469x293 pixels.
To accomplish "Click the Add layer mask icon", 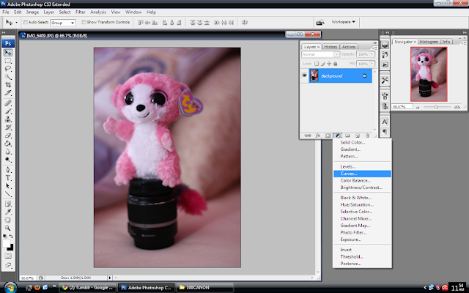I will (328, 136).
